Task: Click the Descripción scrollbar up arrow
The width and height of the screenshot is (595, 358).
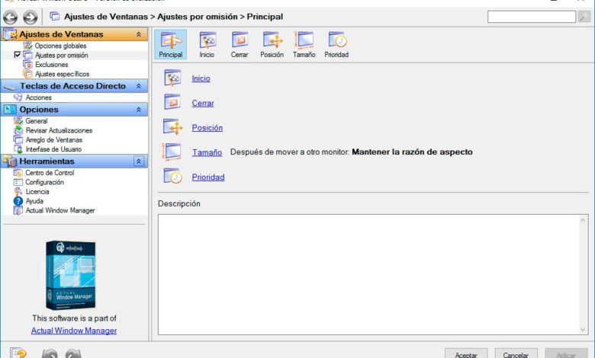Action: [583, 219]
